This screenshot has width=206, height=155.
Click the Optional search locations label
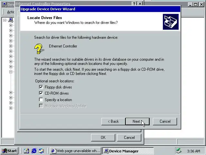[55, 81]
